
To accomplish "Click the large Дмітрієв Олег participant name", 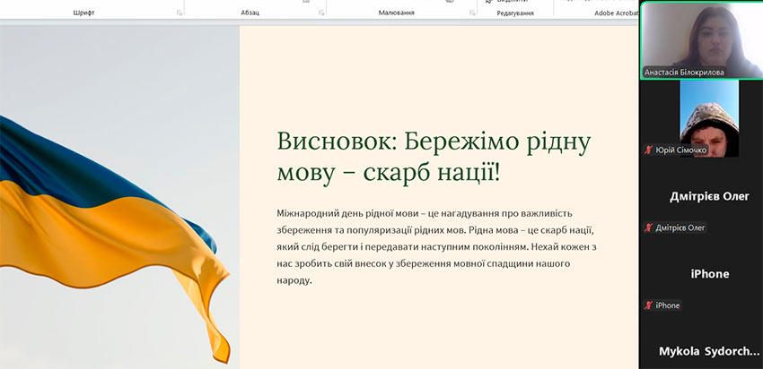I will 709,196.
